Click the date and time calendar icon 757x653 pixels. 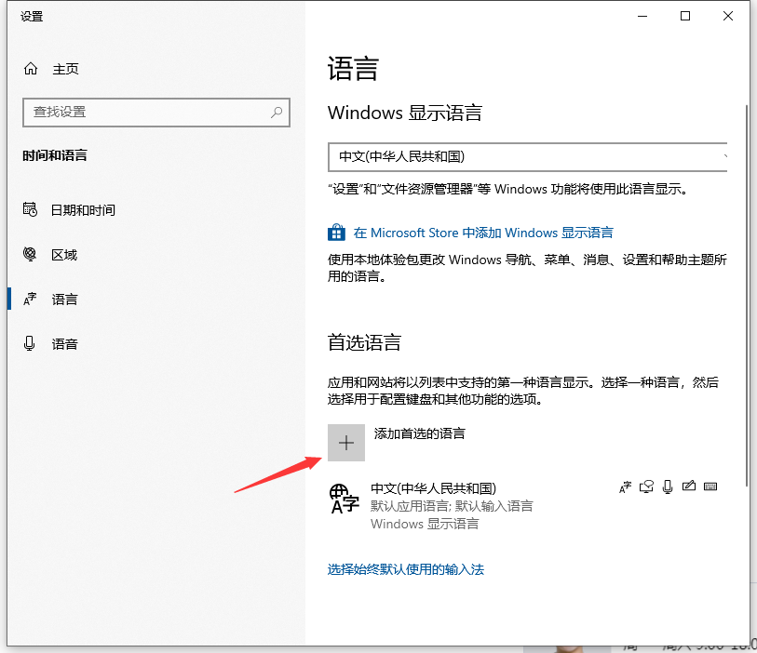pyautogui.click(x=30, y=209)
